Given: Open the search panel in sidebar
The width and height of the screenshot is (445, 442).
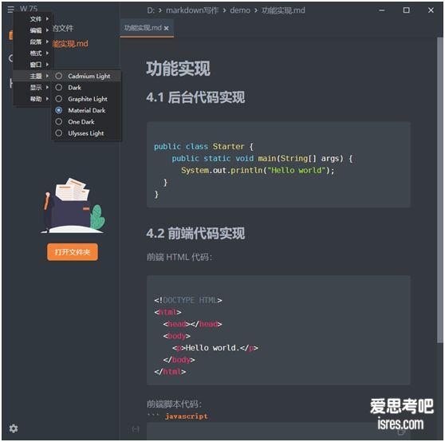Looking at the screenshot, I should (x=11, y=58).
